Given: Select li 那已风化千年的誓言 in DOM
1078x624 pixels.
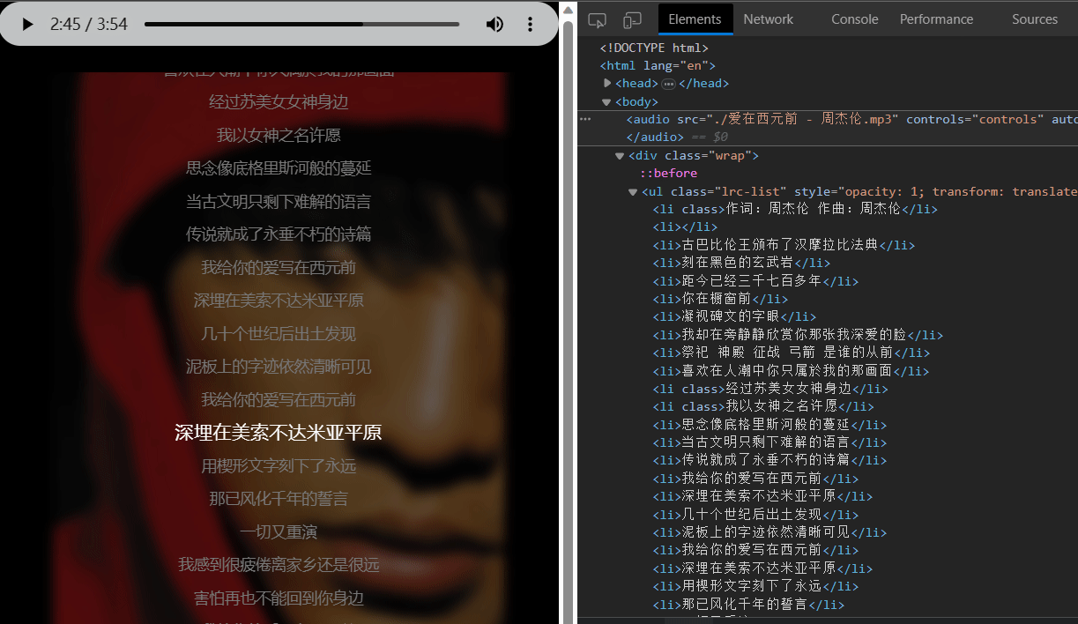Looking at the screenshot, I should click(x=748, y=605).
